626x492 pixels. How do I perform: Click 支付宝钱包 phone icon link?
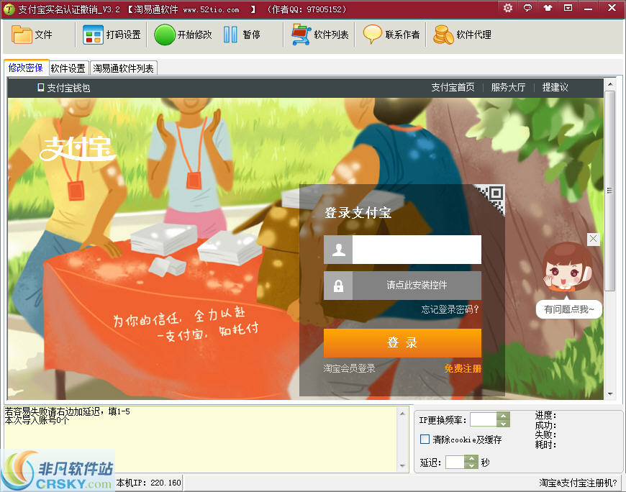point(64,88)
